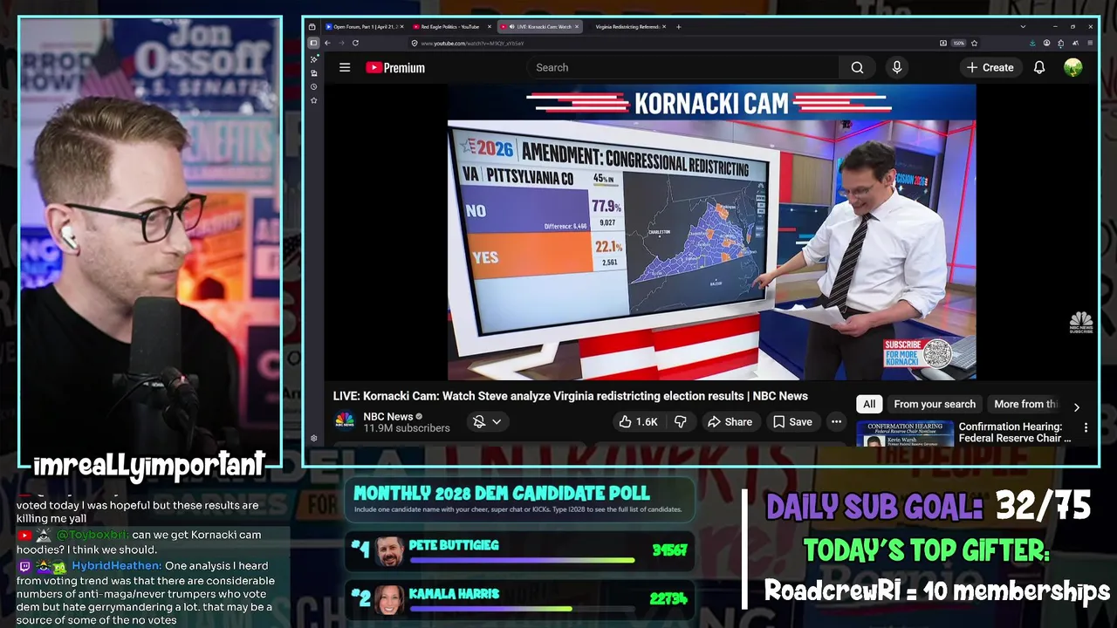
Task: Open the notifications bell
Action: [x=1039, y=67]
